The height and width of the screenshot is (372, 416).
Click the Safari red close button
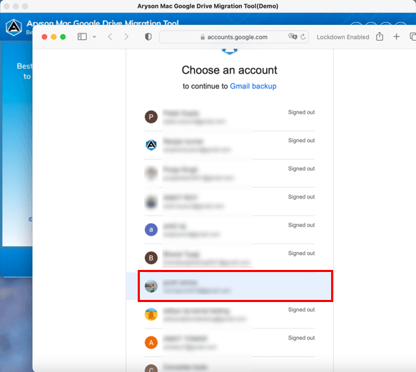point(44,37)
